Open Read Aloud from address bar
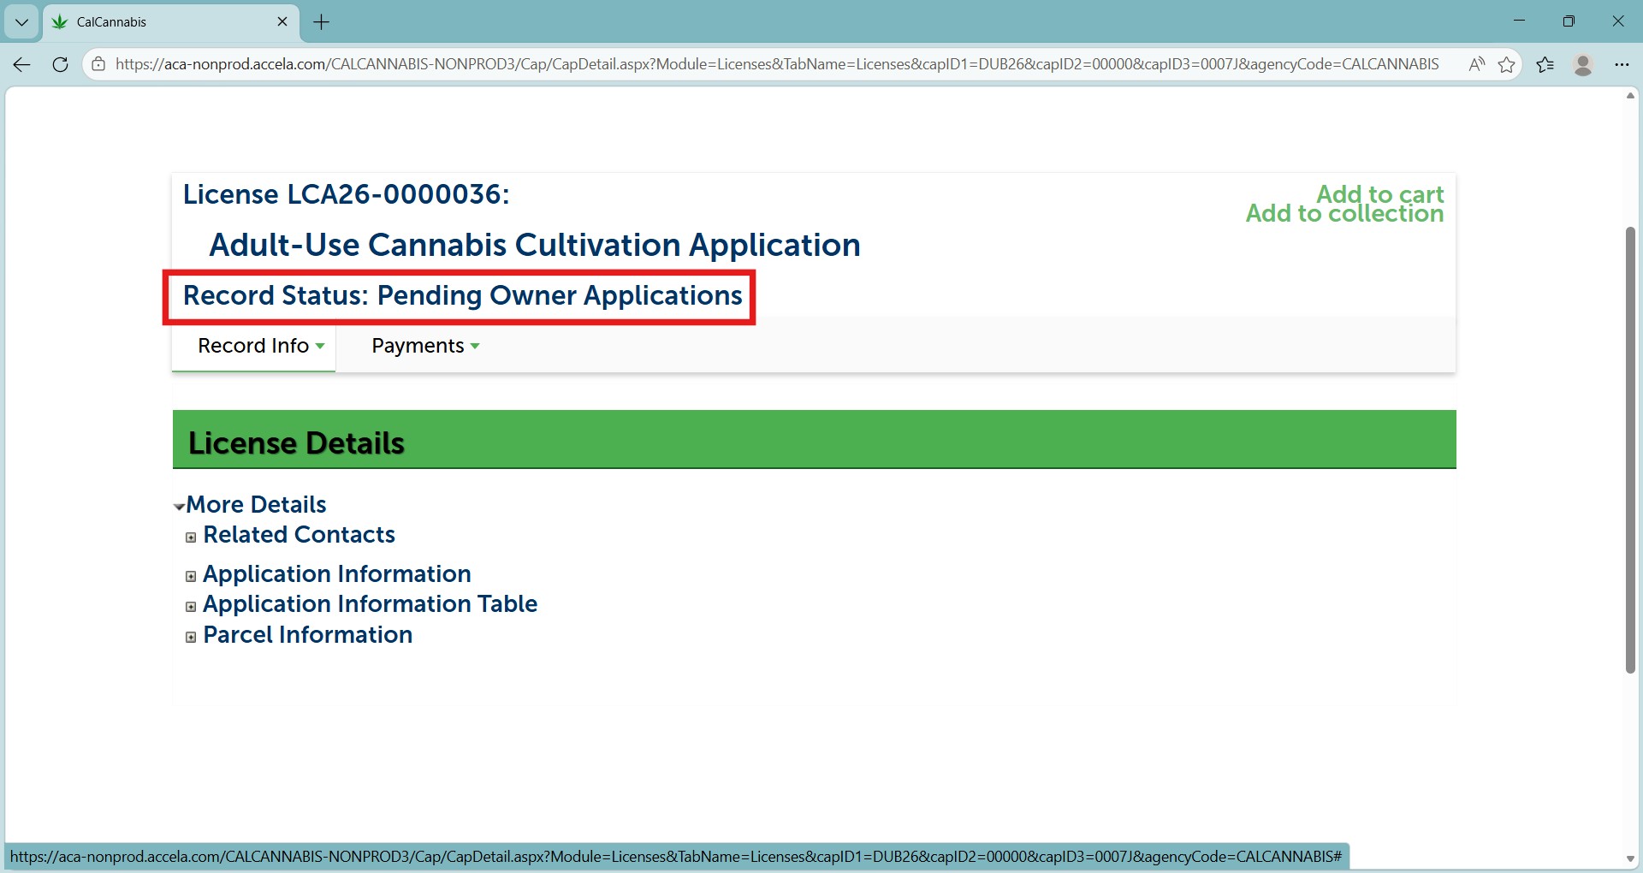This screenshot has height=873, width=1643. [x=1476, y=64]
